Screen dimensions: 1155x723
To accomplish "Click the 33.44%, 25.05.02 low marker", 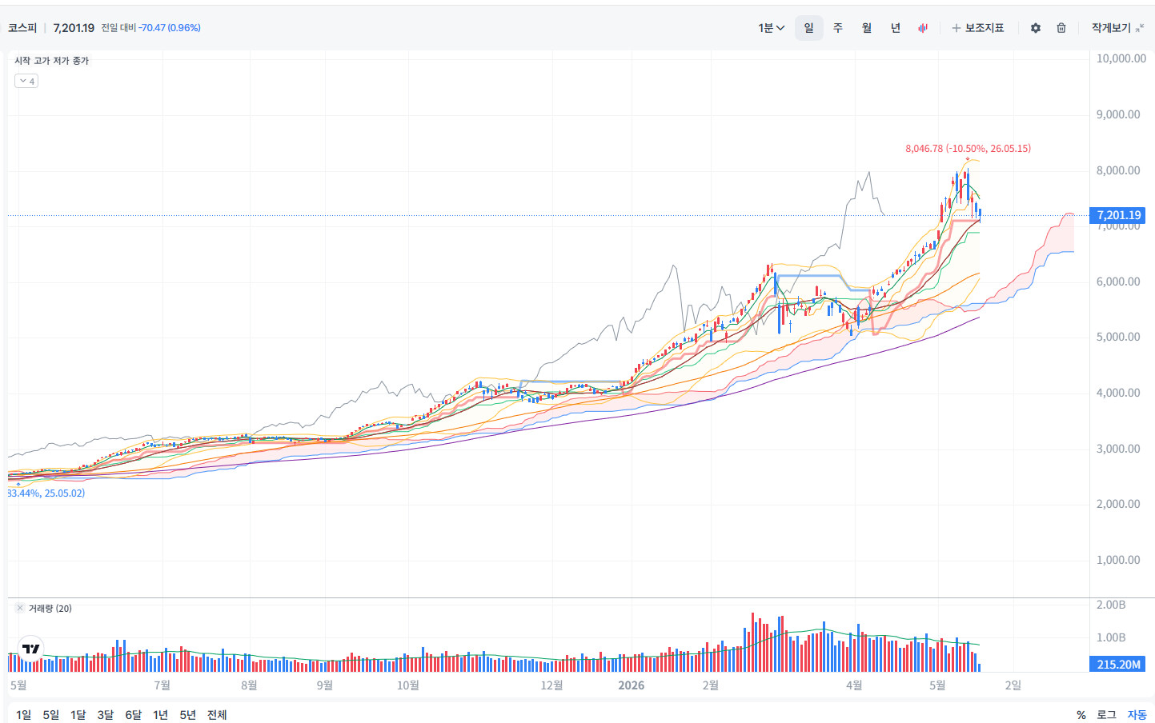I will pyautogui.click(x=46, y=493).
